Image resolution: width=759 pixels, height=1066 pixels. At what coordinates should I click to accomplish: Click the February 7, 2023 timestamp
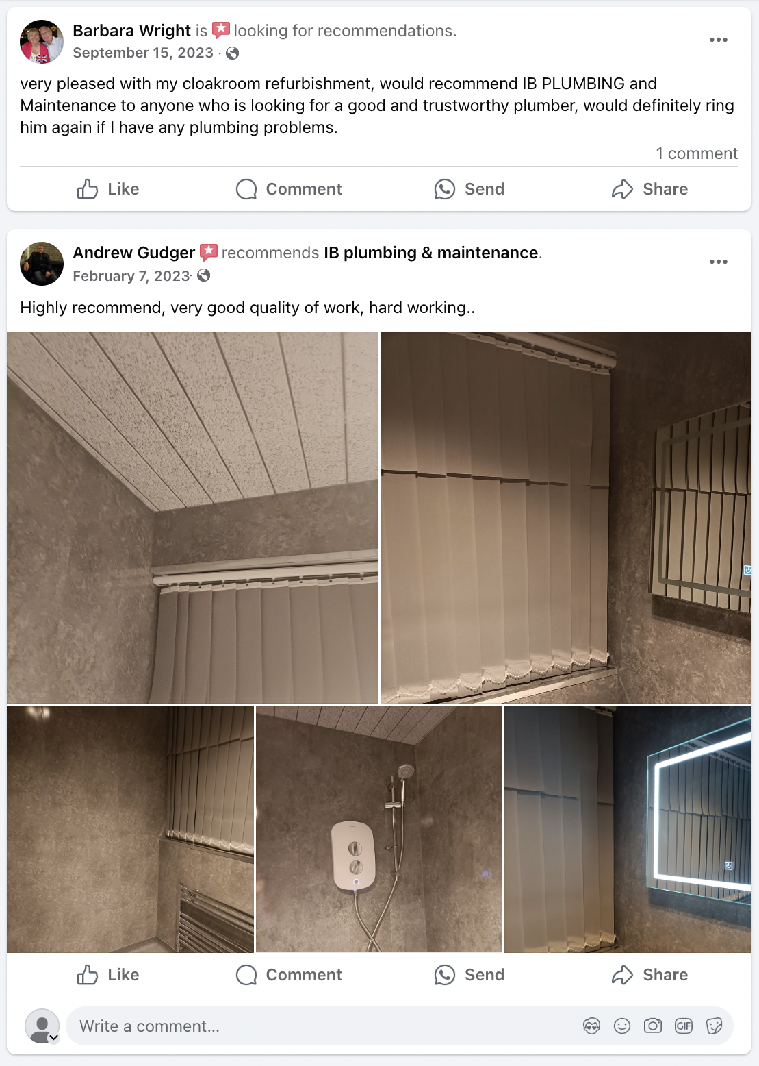point(131,276)
